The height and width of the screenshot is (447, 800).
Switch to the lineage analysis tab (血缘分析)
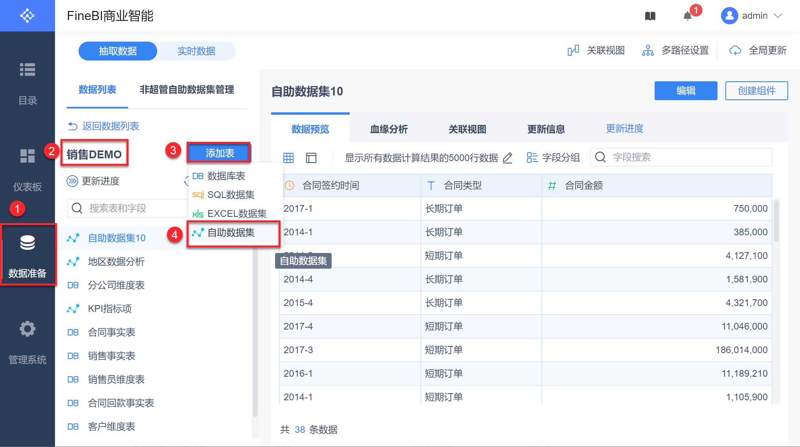click(x=389, y=129)
